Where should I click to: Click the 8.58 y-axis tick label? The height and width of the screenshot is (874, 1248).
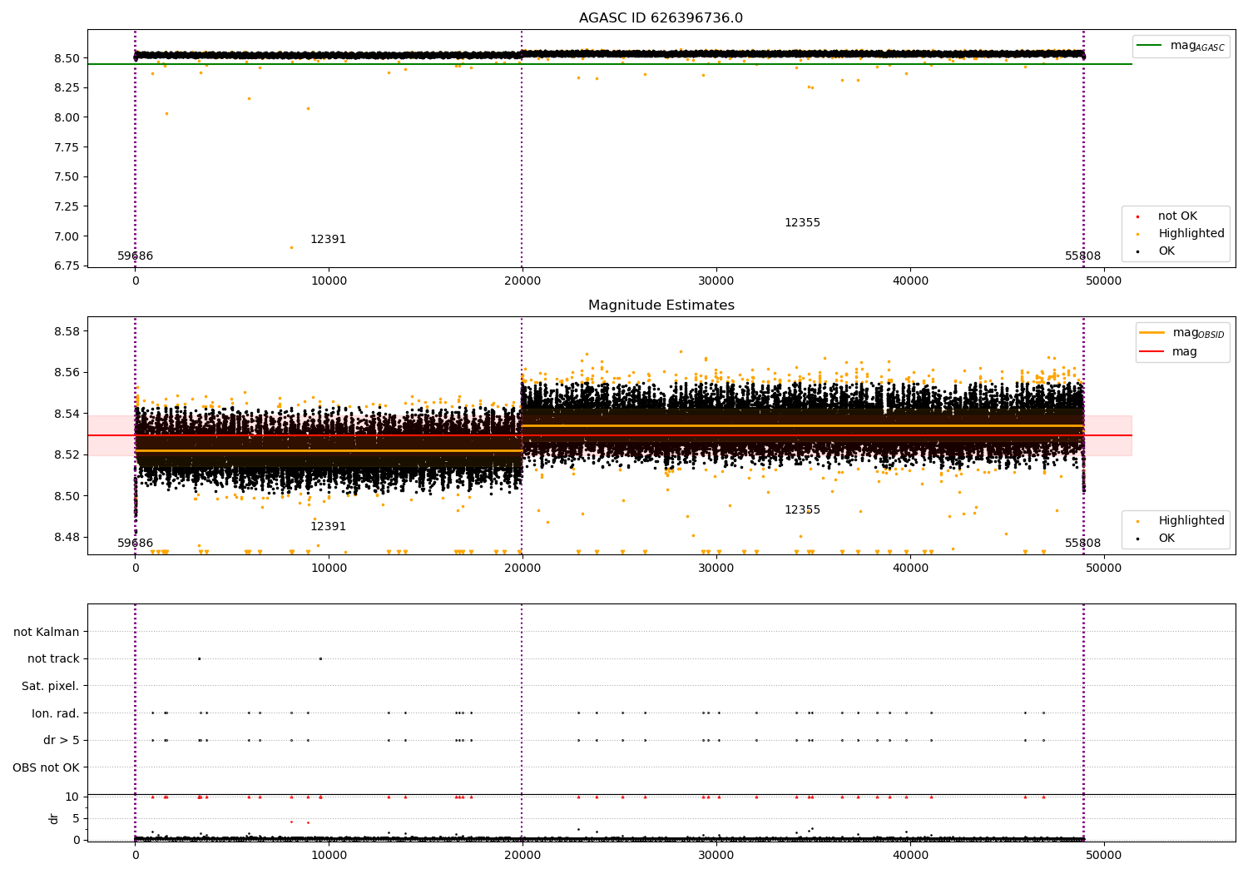pyautogui.click(x=67, y=331)
